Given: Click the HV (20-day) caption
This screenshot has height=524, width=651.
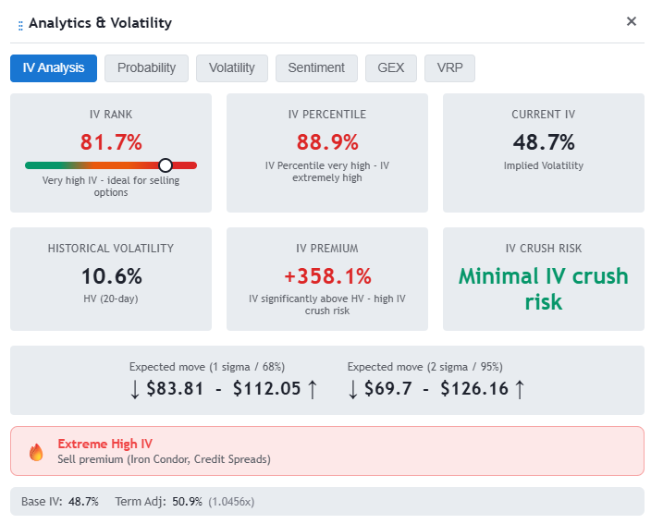Looking at the screenshot, I should [x=111, y=299].
